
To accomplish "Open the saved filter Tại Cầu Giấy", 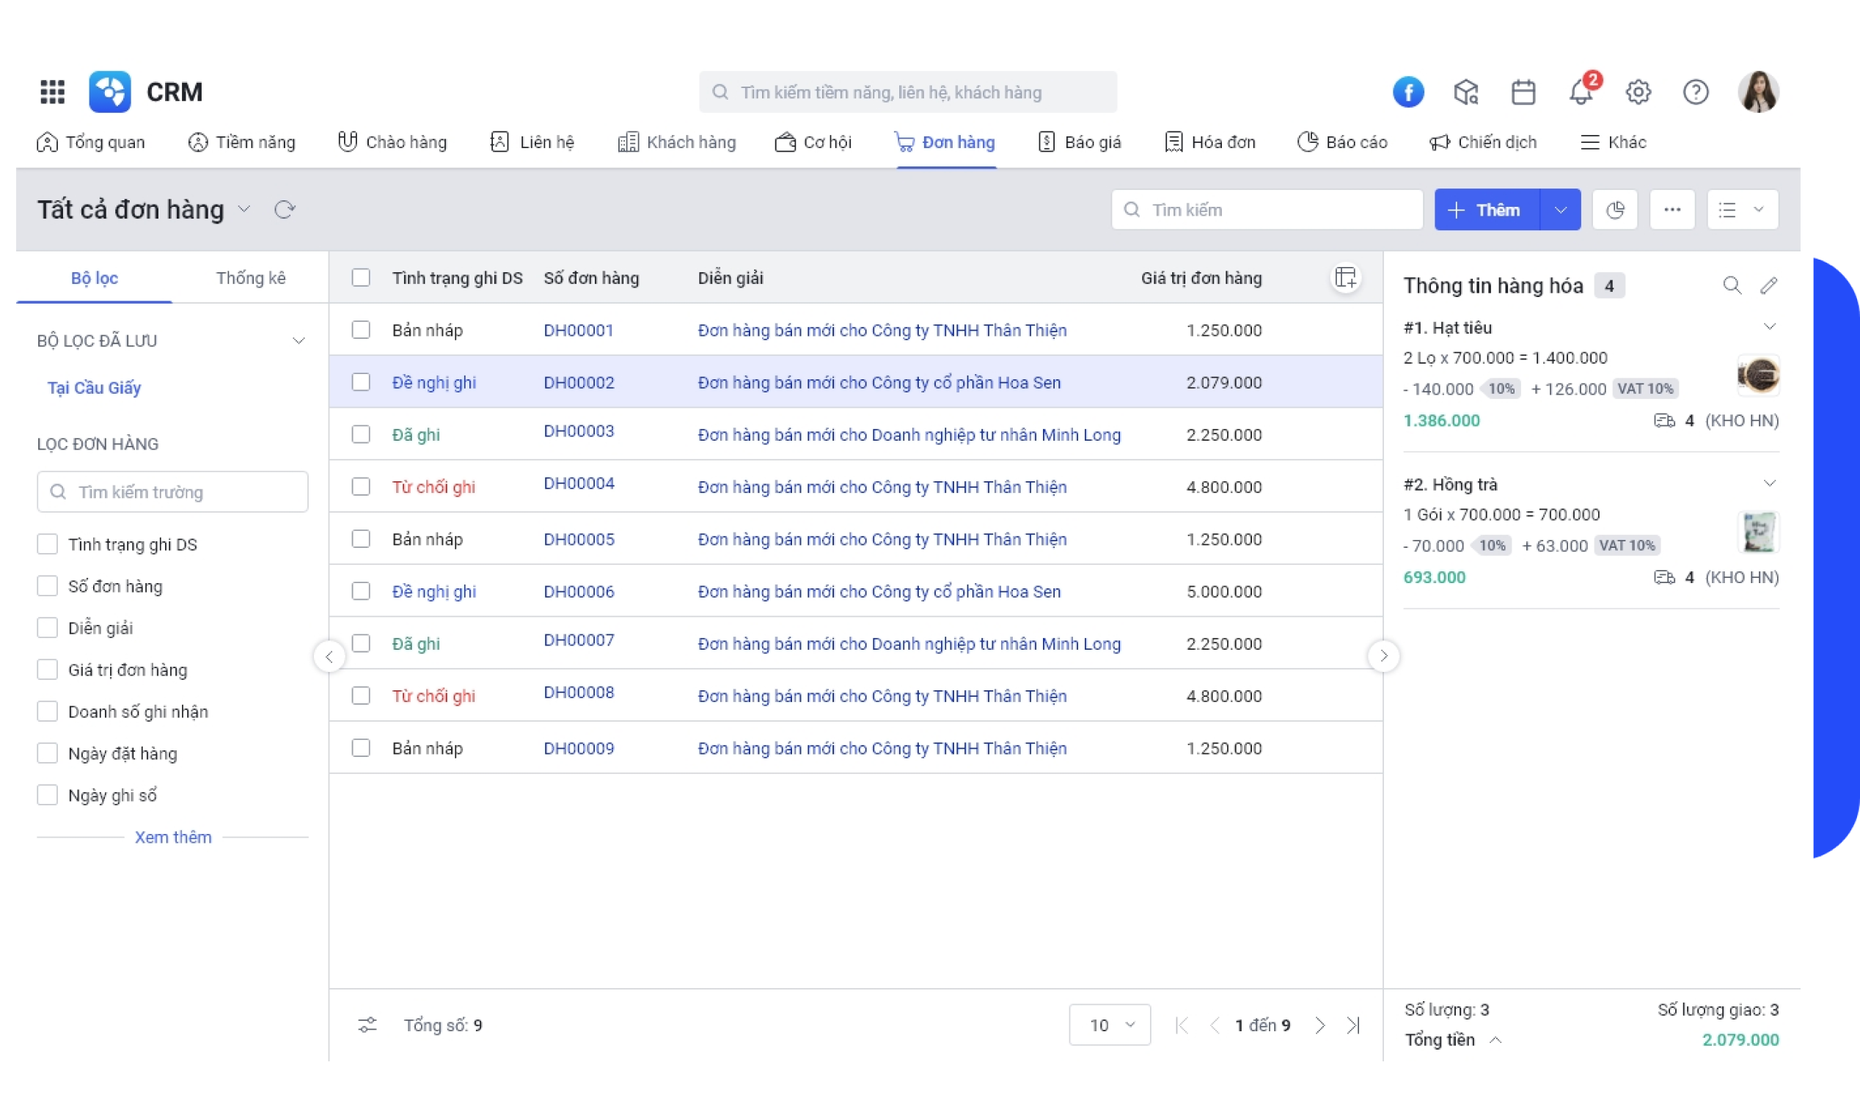I will (95, 388).
